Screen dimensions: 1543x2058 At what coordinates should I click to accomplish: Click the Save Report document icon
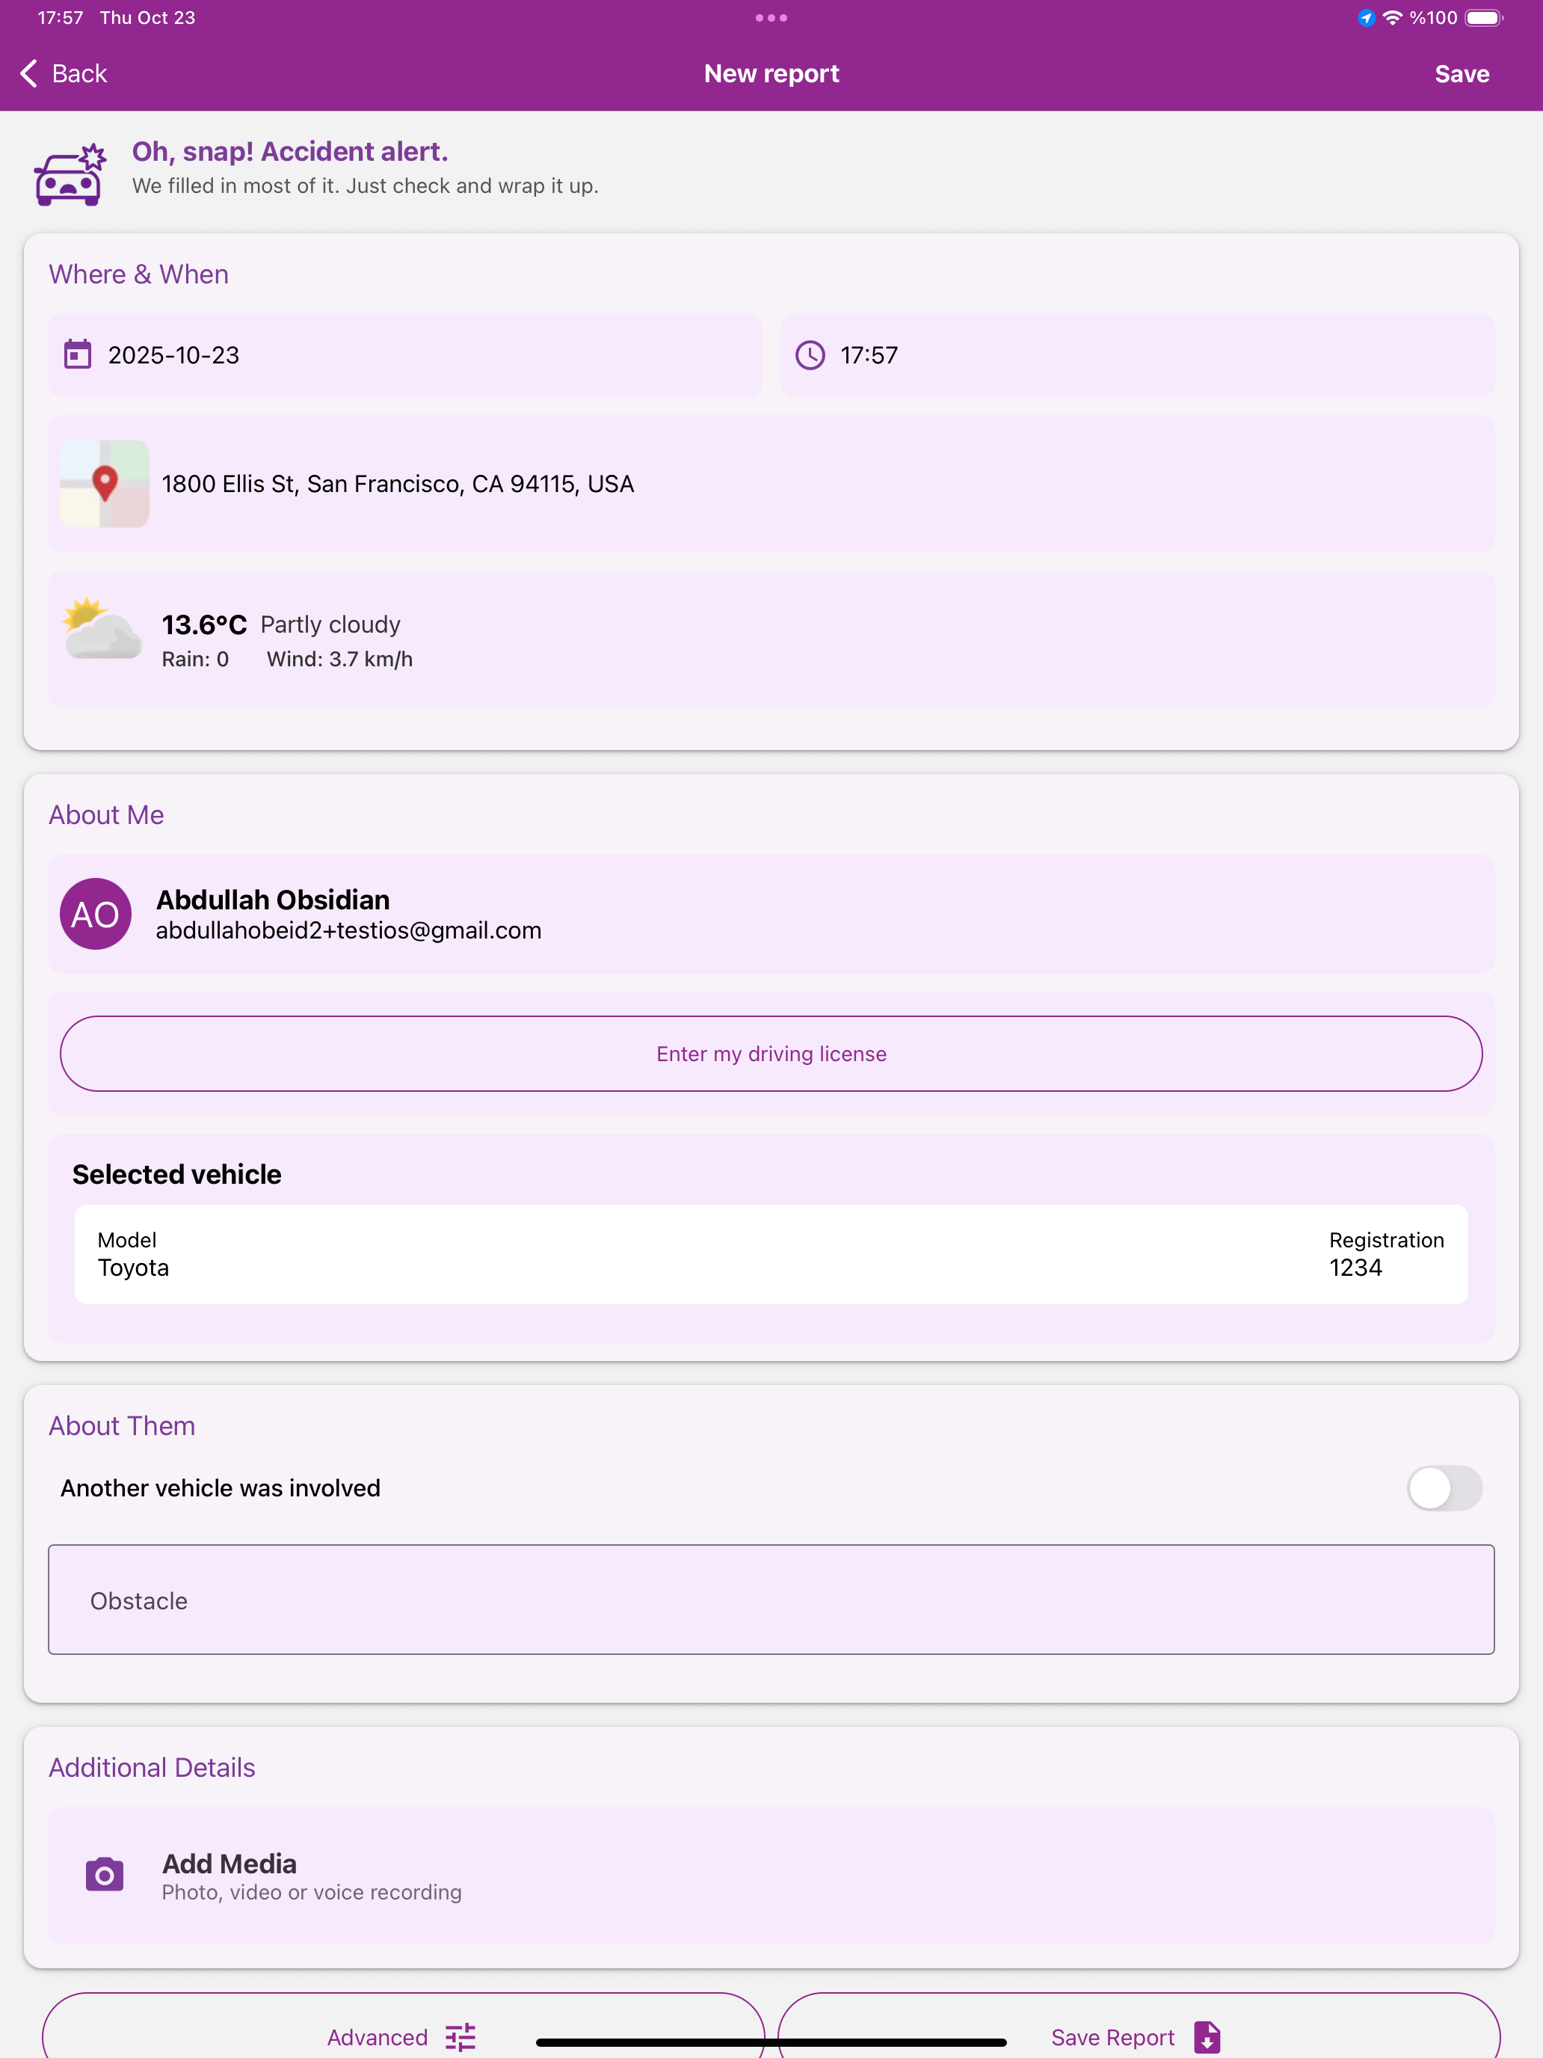pos(1207,2036)
